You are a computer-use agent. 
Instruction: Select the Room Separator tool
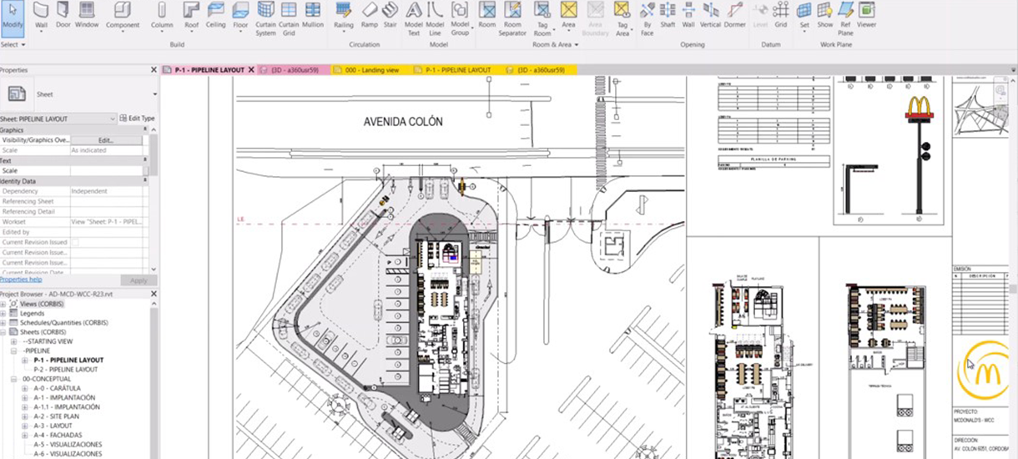pyautogui.click(x=512, y=14)
